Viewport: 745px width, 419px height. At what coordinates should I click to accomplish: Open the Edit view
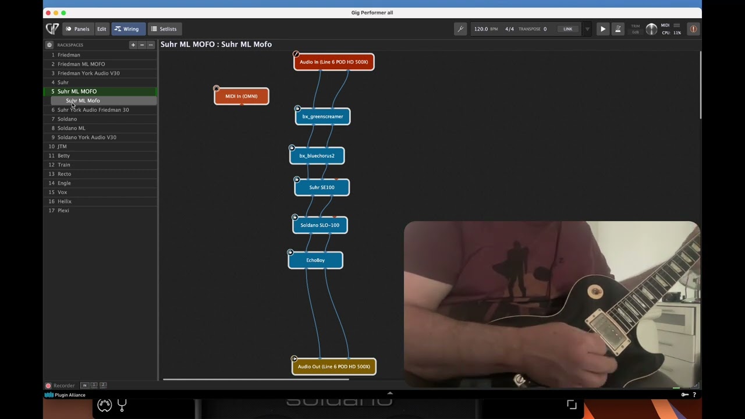pyautogui.click(x=102, y=29)
